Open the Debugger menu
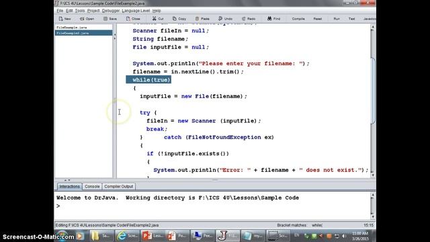Viewport: 430px width, 242px height. [x=110, y=11]
